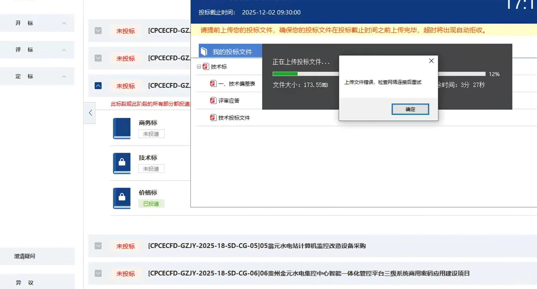The height and width of the screenshot is (289, 537).
Task: Click the 确定 button in the error dialog
Action: tap(410, 109)
